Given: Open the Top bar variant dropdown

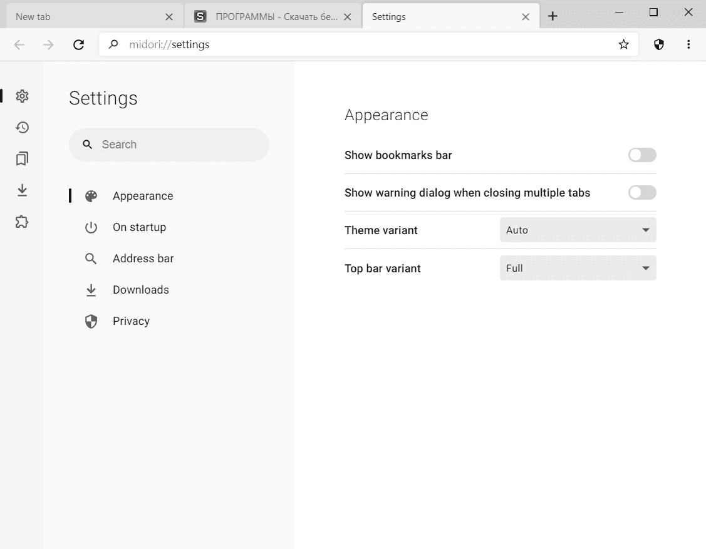Looking at the screenshot, I should tap(578, 269).
